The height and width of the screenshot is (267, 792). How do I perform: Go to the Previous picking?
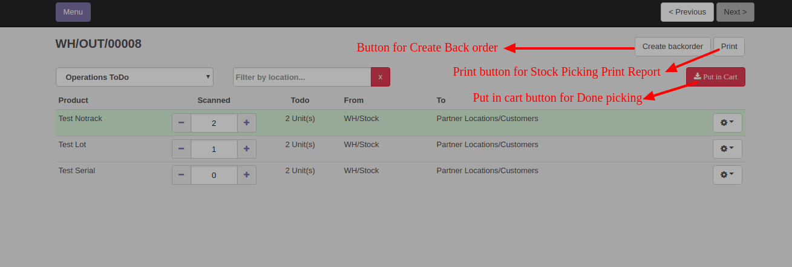coord(687,12)
